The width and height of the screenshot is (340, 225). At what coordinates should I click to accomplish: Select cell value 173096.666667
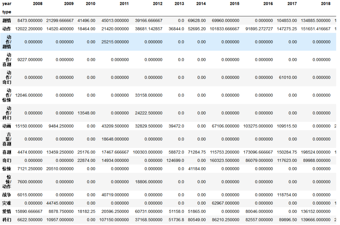click(x=258, y=152)
